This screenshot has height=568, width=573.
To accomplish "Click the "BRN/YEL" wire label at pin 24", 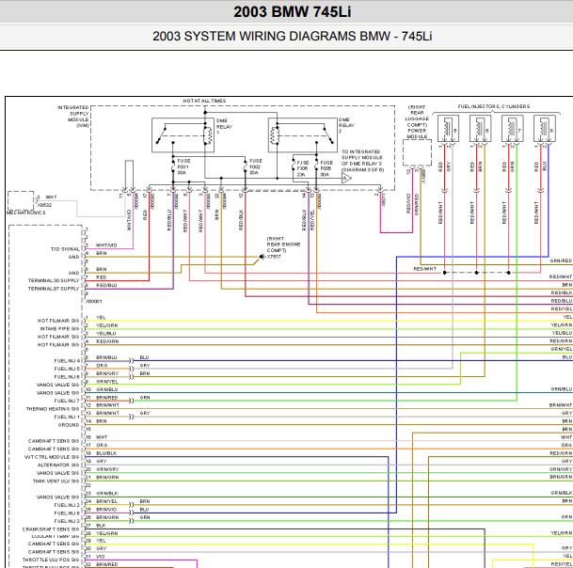I will [x=106, y=501].
